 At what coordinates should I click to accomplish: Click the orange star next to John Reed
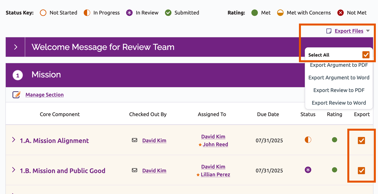pyautogui.click(x=200, y=145)
